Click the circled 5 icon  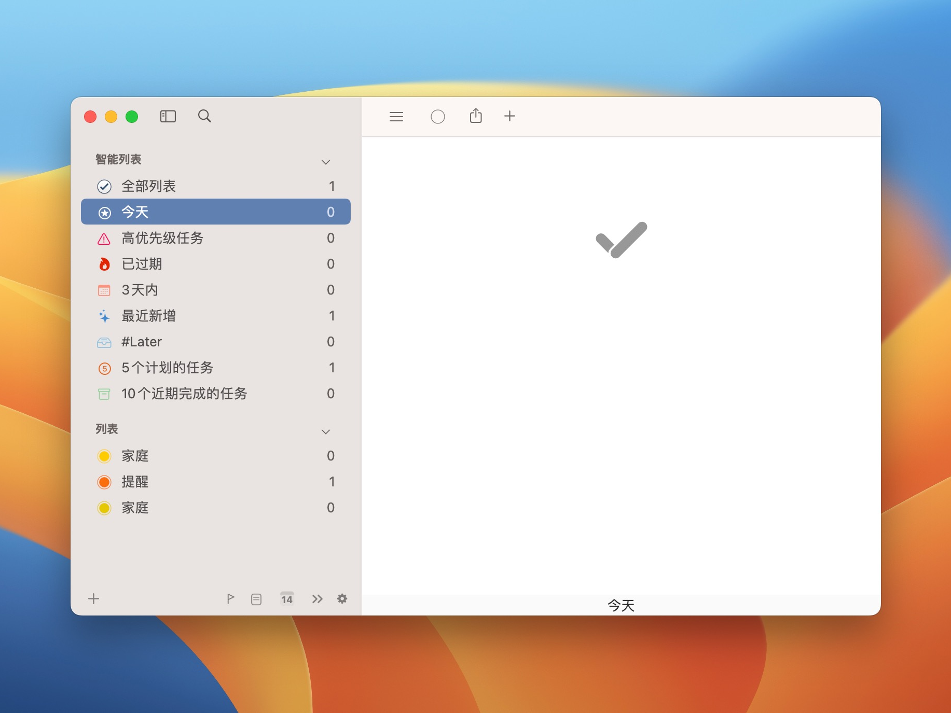(x=104, y=369)
